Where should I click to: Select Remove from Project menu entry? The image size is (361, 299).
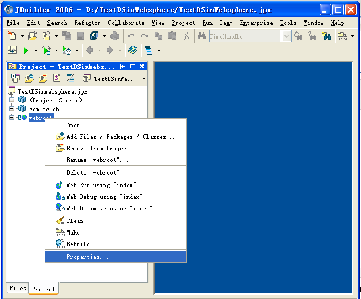(x=115, y=148)
